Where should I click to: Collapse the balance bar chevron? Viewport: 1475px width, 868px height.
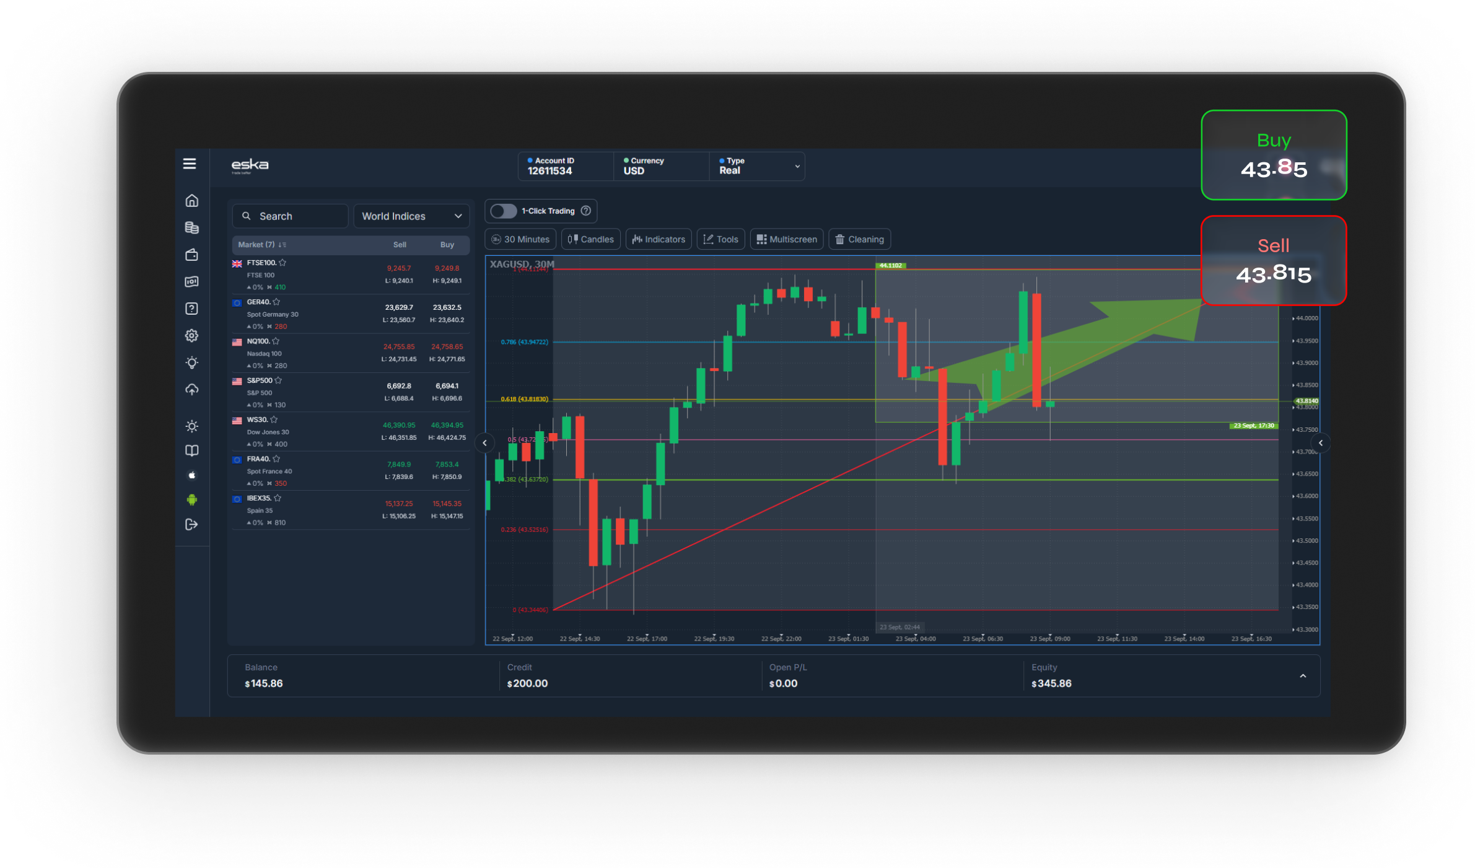(1303, 676)
